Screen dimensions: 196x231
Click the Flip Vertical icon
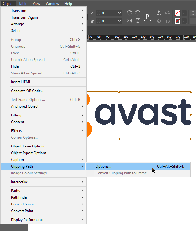pos(138,21)
